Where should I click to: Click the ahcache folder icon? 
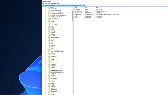click(x=50, y=45)
